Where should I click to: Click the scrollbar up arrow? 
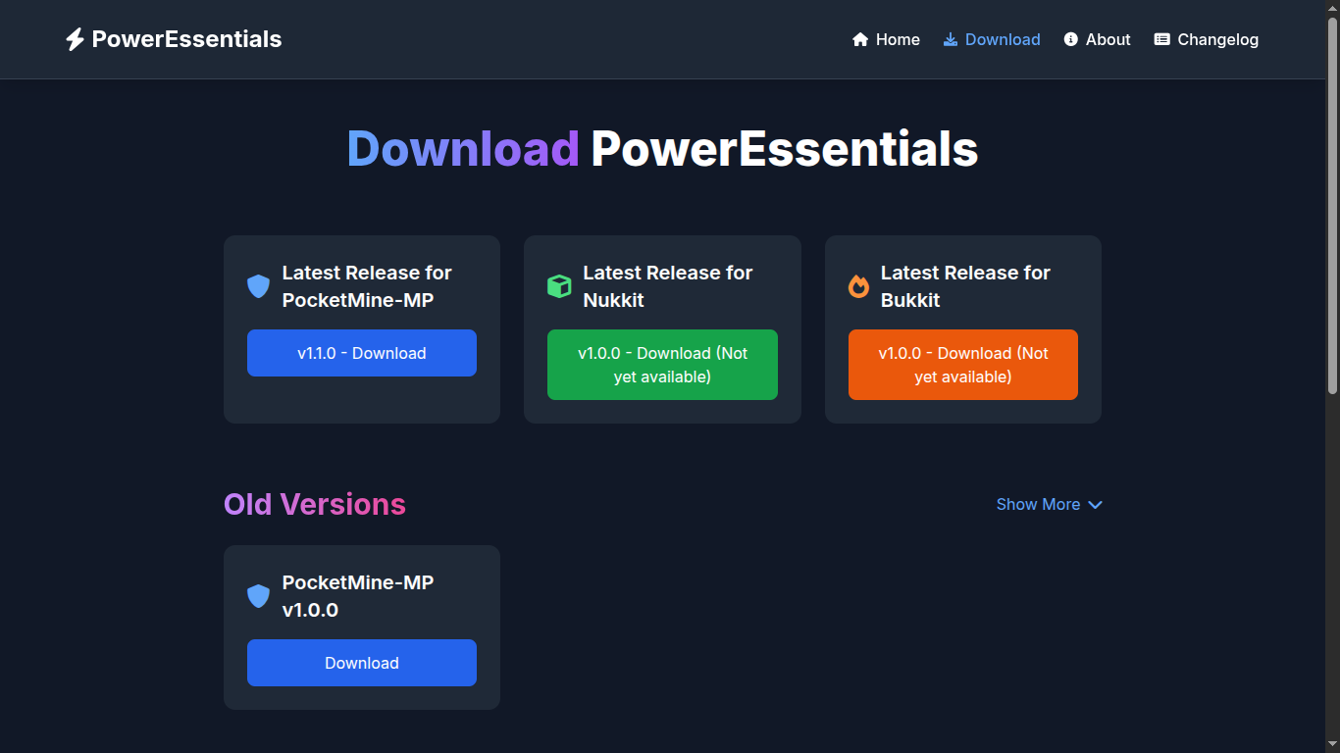tap(1332, 8)
